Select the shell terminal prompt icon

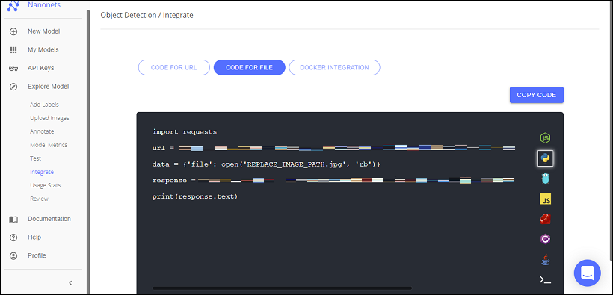(x=545, y=279)
